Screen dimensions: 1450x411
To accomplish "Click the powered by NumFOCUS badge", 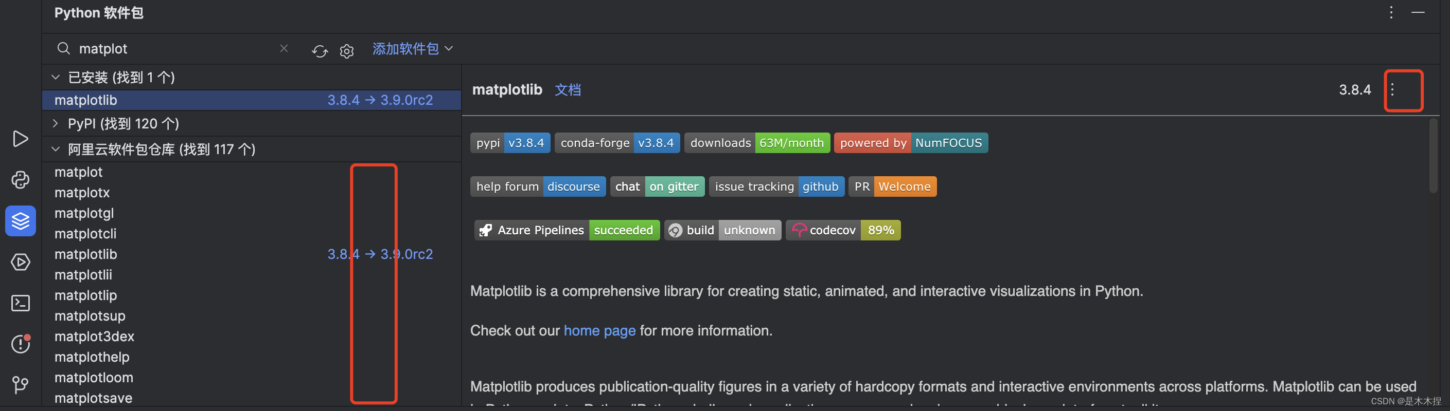I will (x=911, y=143).
